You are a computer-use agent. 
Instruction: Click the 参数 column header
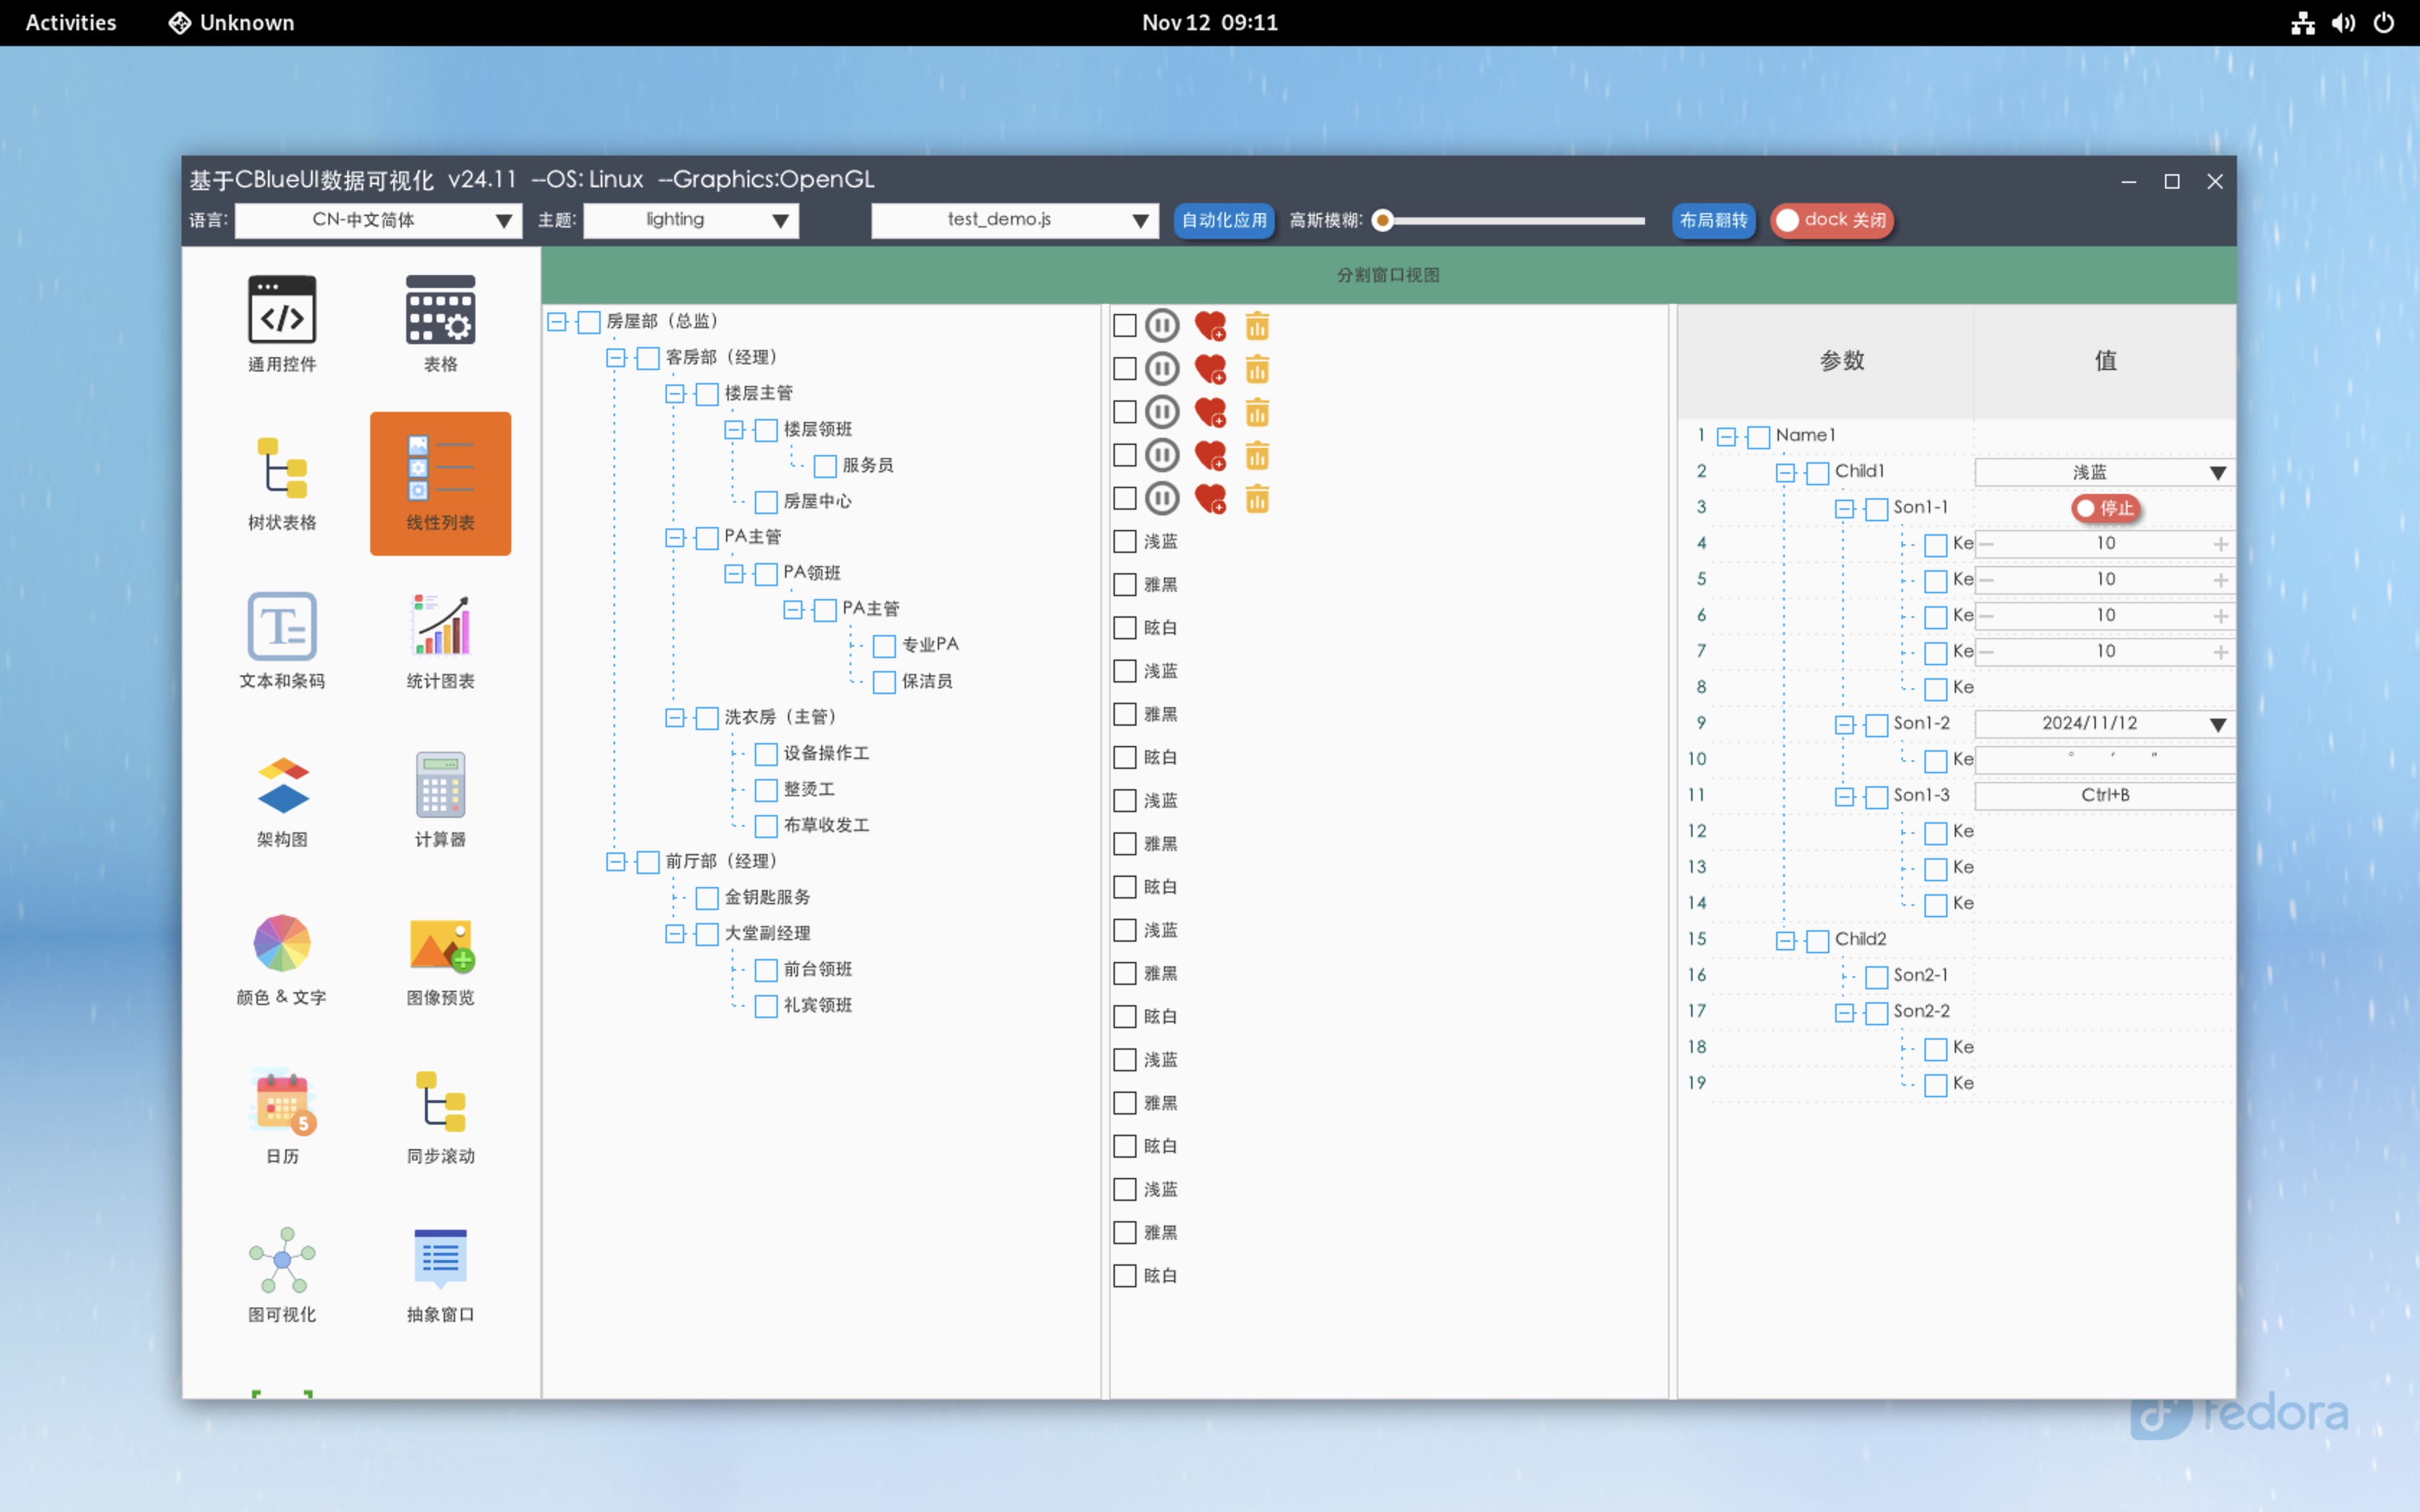tap(1841, 361)
